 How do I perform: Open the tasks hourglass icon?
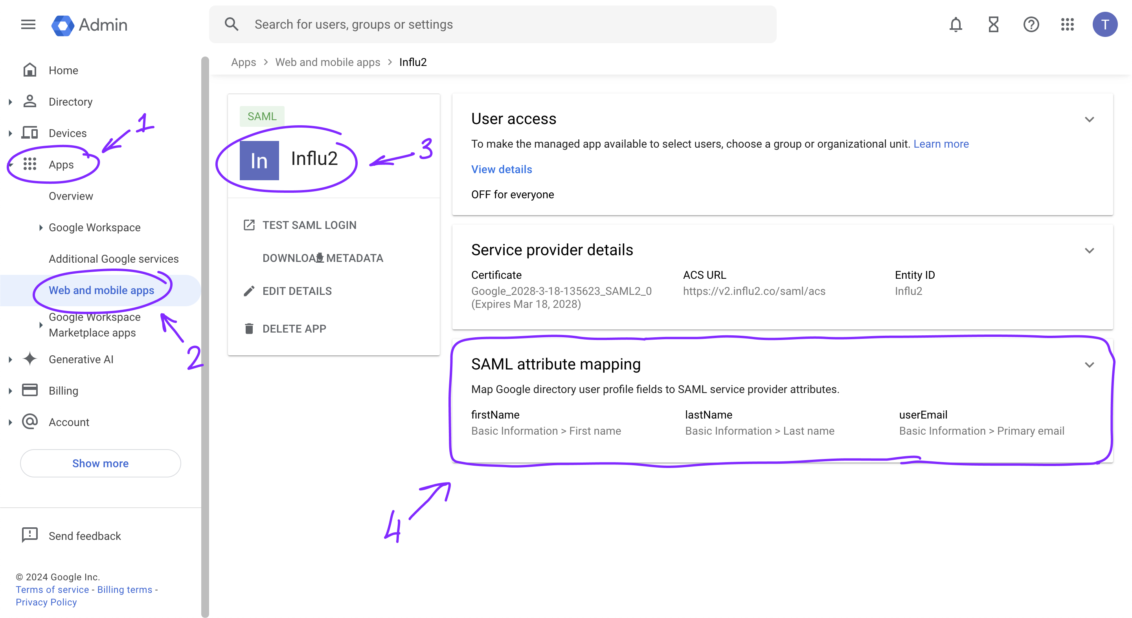click(994, 25)
